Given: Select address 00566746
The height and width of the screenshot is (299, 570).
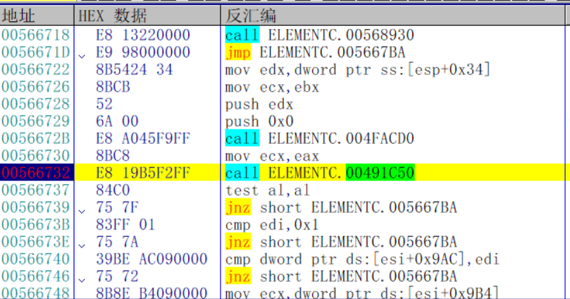Looking at the screenshot, I should 36,276.
